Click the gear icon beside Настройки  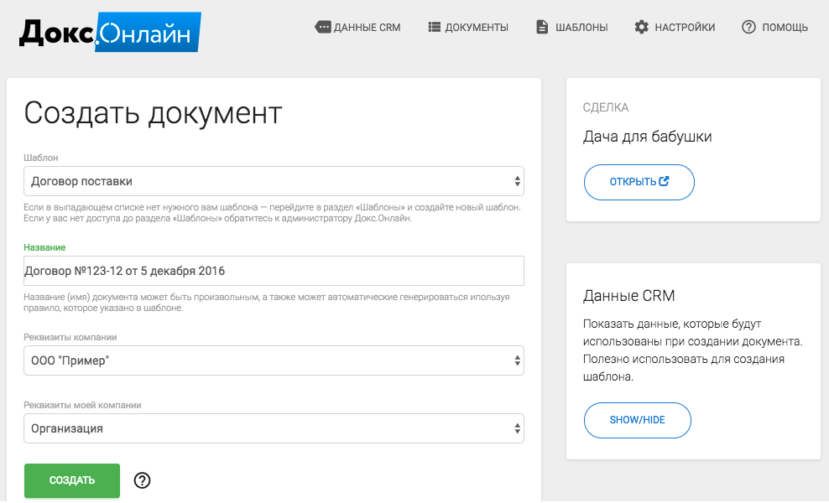coord(642,28)
